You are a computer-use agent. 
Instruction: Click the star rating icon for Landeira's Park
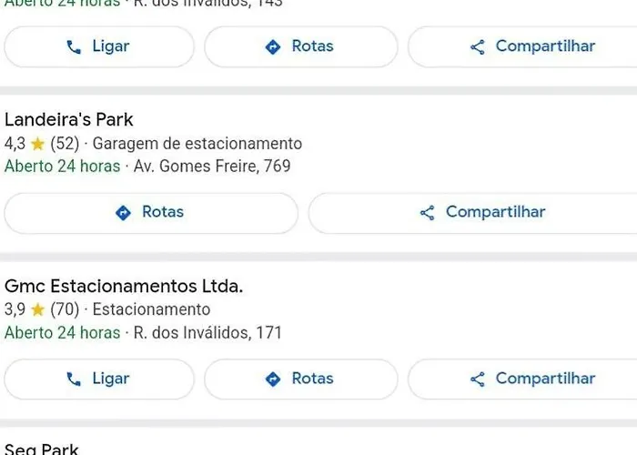click(37, 144)
